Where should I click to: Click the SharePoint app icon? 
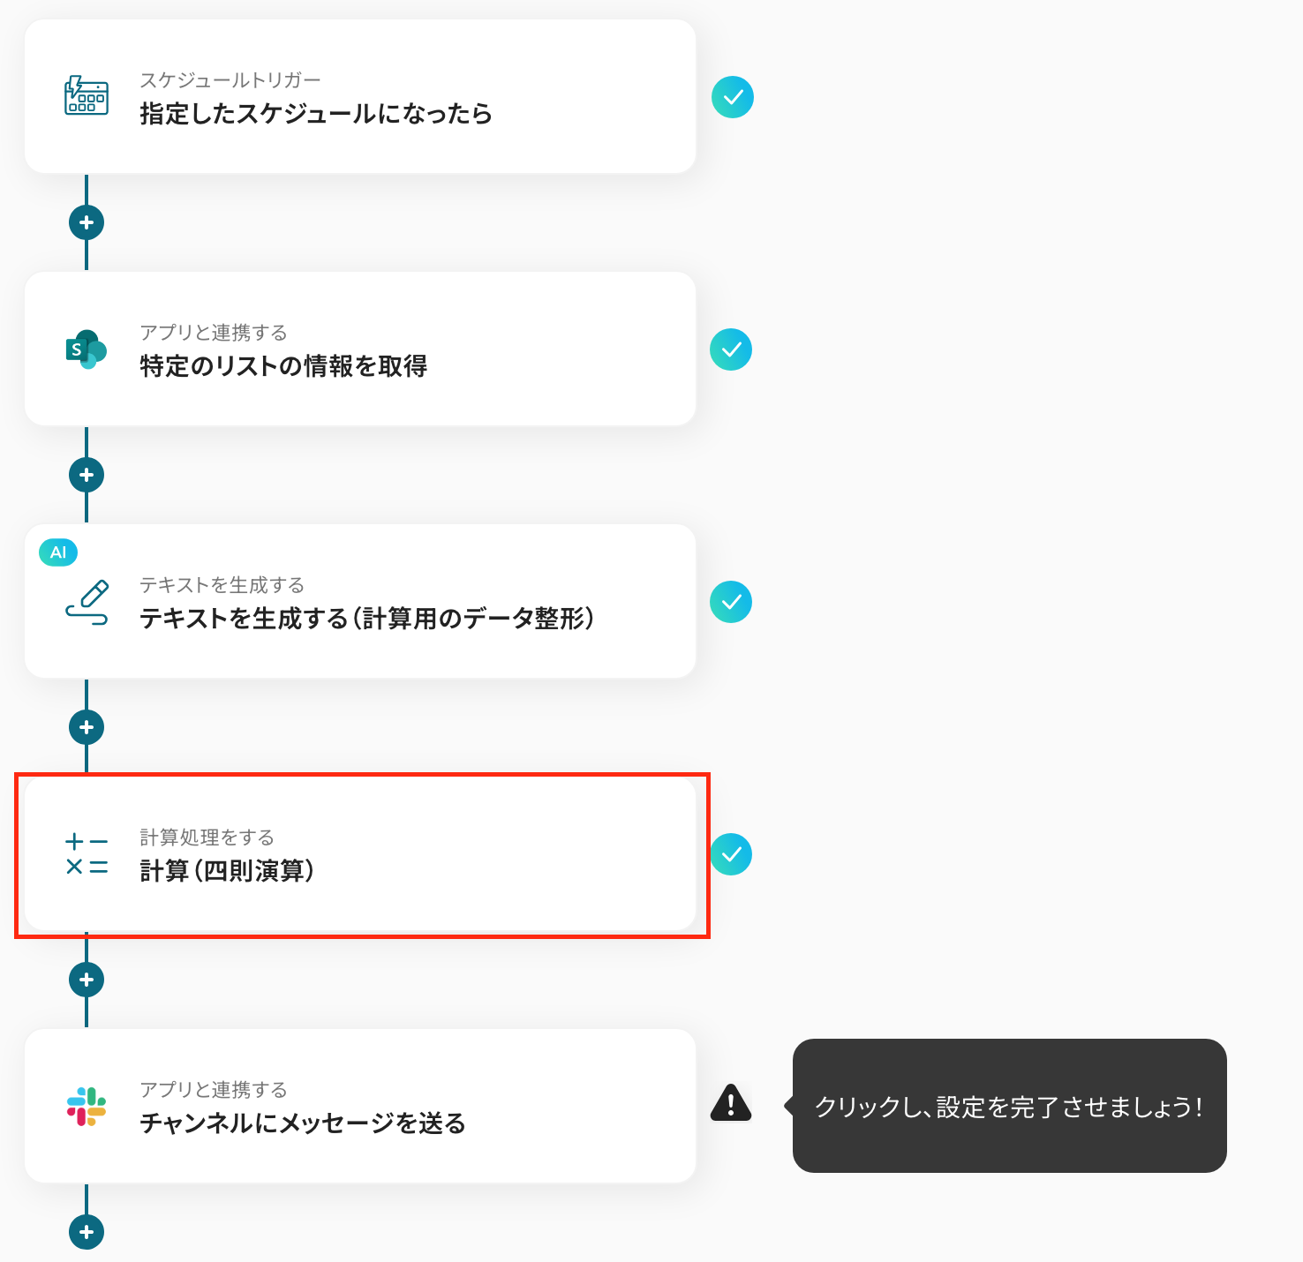tap(87, 349)
